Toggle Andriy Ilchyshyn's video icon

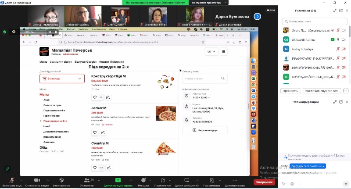[344, 49]
